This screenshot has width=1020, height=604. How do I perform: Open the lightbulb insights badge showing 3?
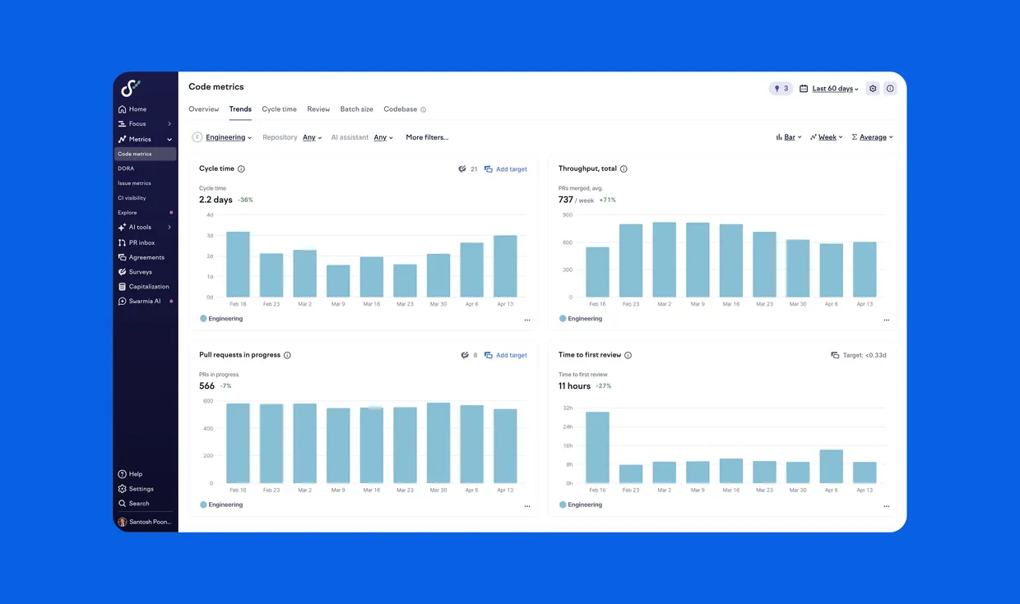(781, 89)
